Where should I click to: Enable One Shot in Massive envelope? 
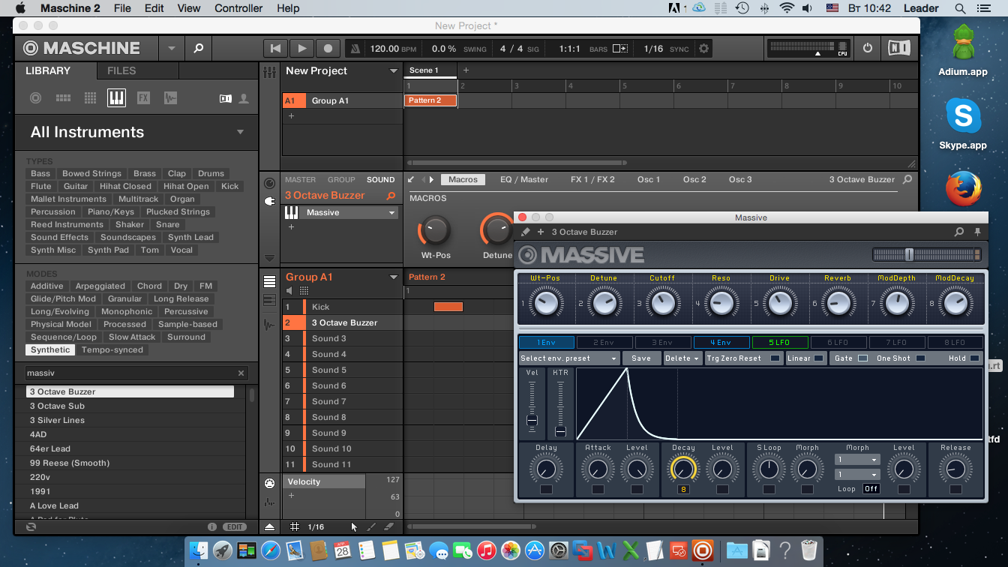click(920, 358)
